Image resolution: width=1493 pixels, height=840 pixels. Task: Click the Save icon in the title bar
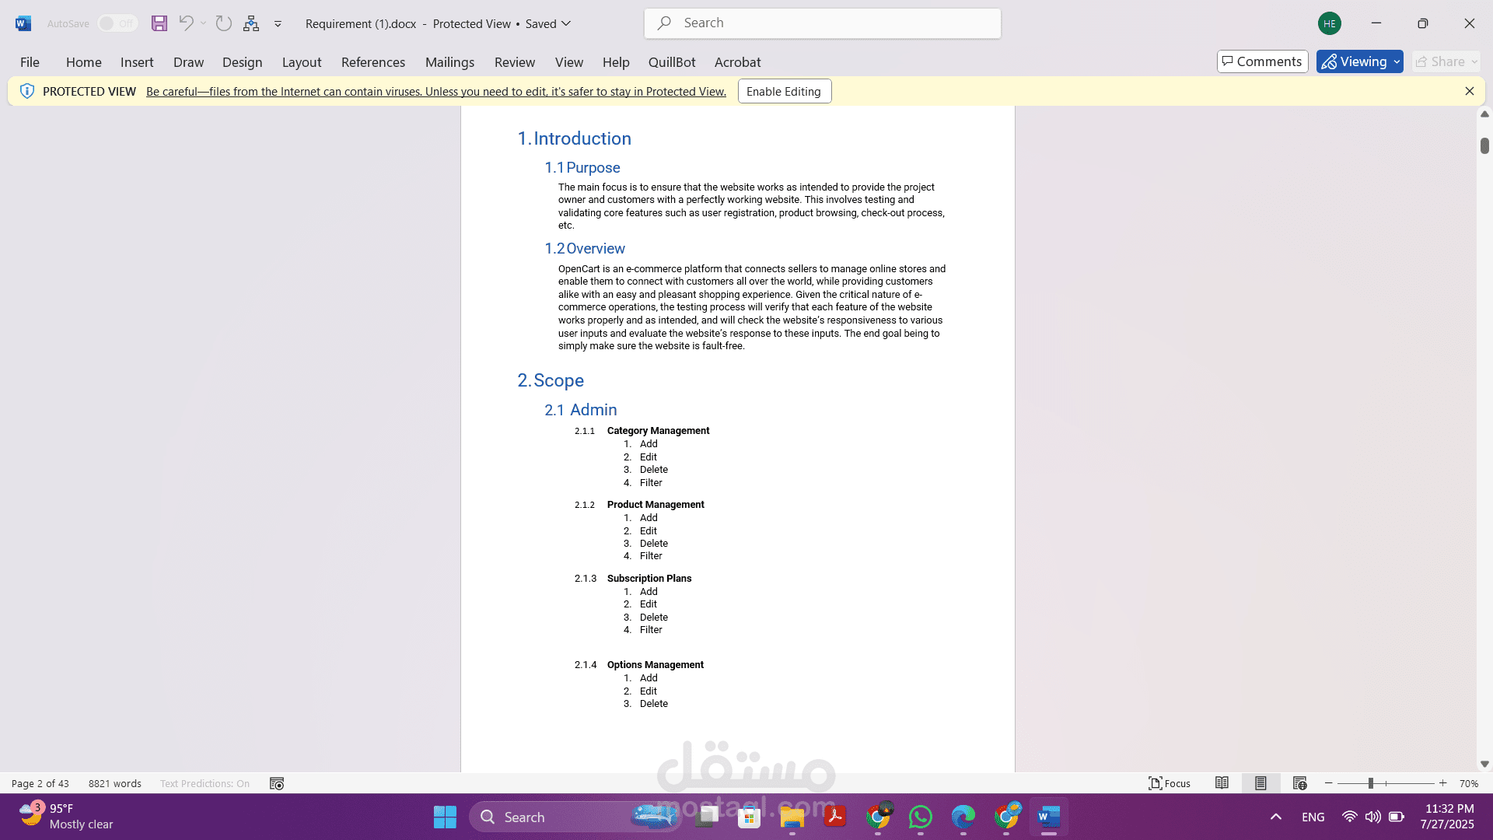[159, 23]
